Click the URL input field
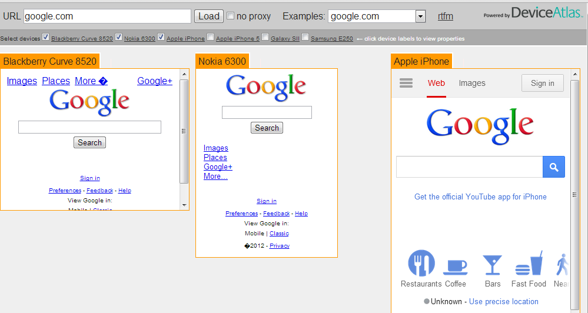The image size is (588, 313). coord(107,16)
